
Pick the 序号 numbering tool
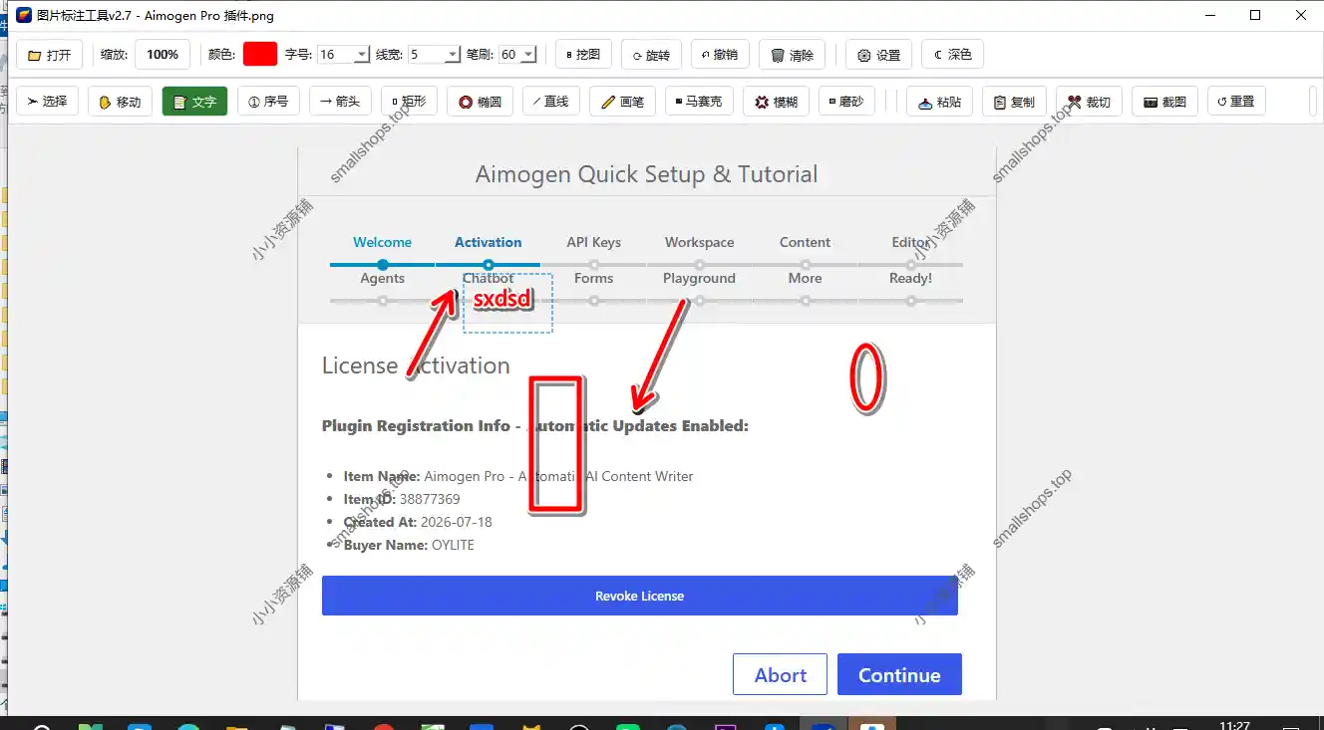click(x=268, y=102)
